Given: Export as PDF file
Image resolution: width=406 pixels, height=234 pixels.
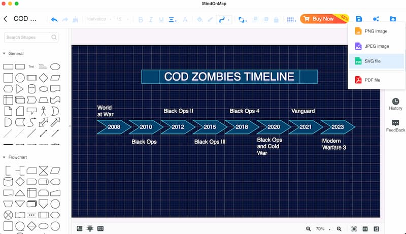Looking at the screenshot, I should pyautogui.click(x=377, y=80).
